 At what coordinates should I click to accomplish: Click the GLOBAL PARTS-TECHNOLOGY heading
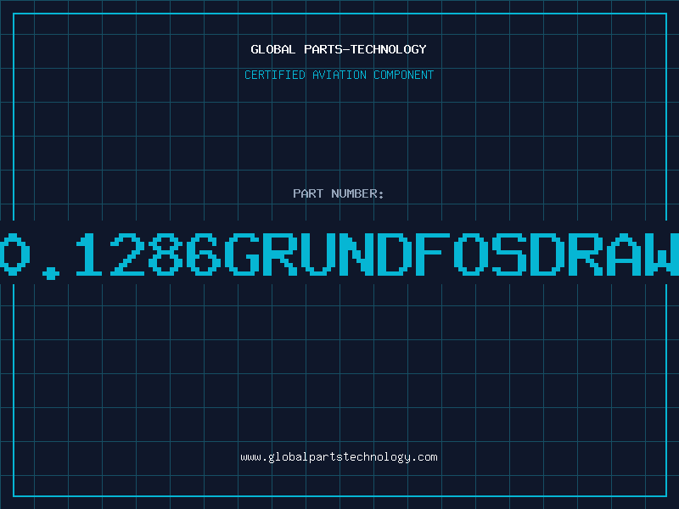(x=339, y=49)
